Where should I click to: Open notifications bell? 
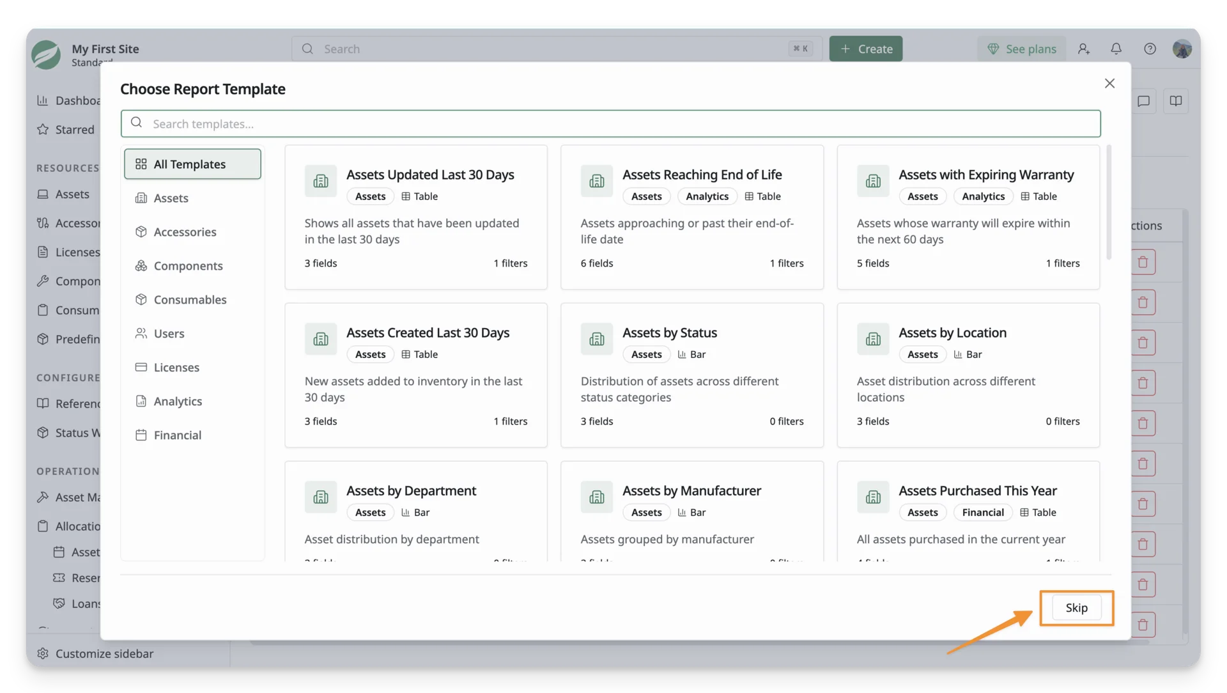pyautogui.click(x=1116, y=49)
